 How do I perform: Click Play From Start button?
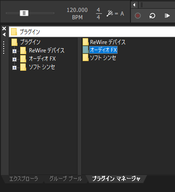point(167,16)
